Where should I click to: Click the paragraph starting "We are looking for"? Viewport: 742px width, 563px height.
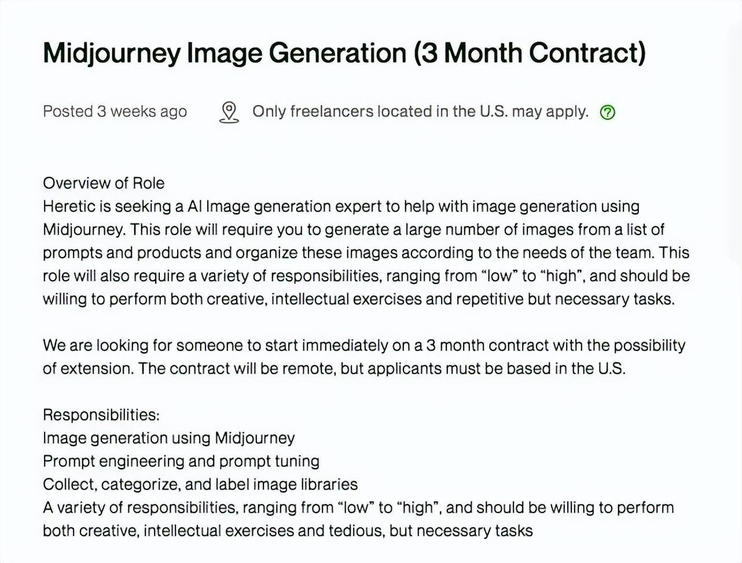pyautogui.click(x=363, y=345)
